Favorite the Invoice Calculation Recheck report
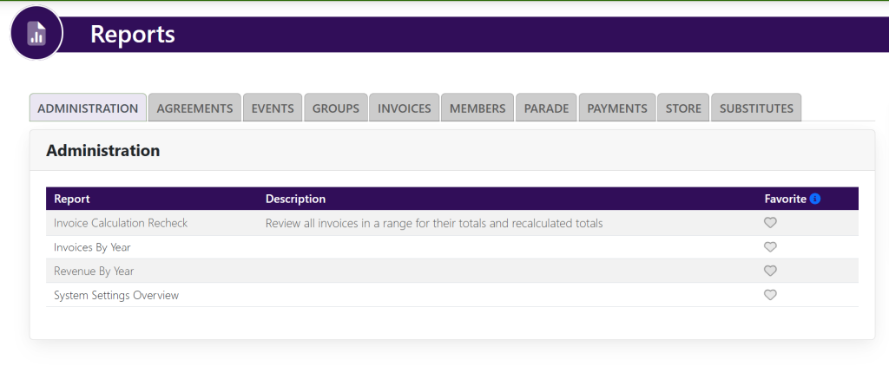Viewport: 889px width, 373px height. coord(769,223)
